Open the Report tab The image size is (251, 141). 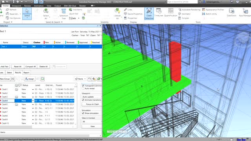26,72
